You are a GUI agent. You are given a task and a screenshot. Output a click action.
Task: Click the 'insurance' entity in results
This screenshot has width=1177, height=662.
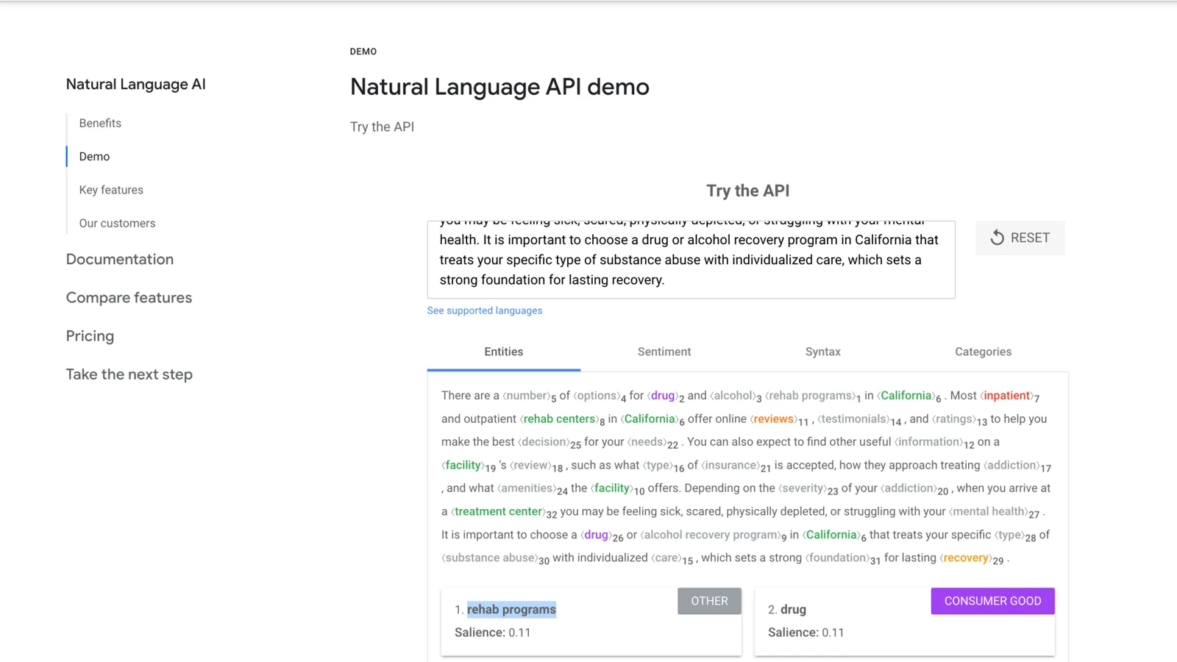(730, 465)
